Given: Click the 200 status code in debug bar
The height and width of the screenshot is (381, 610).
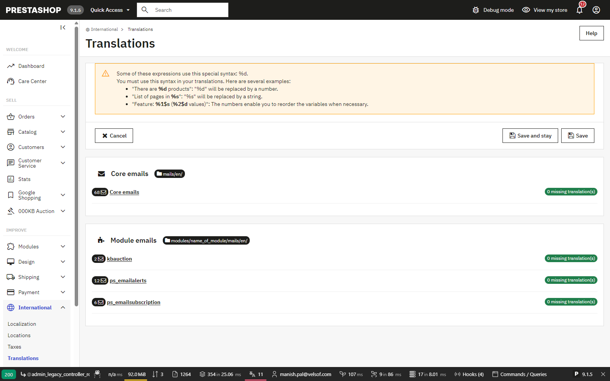Looking at the screenshot, I should (x=9, y=375).
